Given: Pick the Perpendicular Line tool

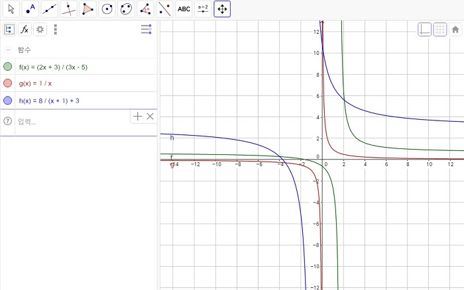Looking at the screenshot, I should tap(68, 9).
